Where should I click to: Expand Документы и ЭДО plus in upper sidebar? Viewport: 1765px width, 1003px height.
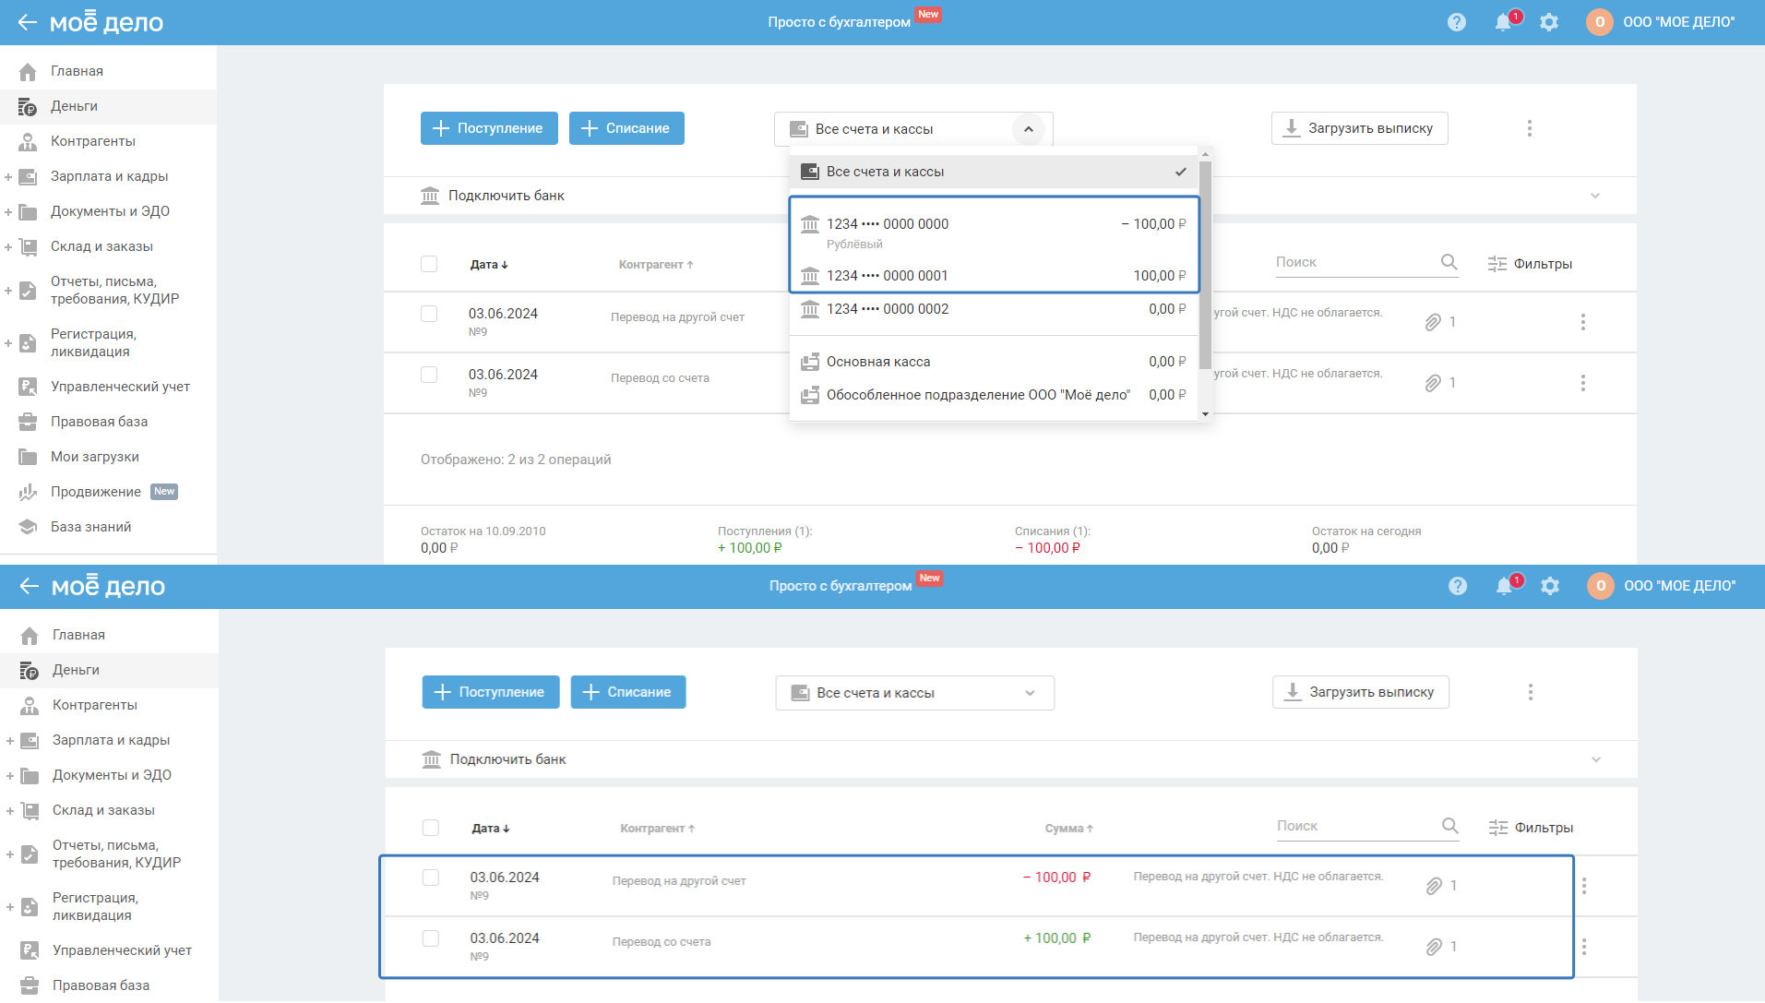pyautogui.click(x=8, y=211)
